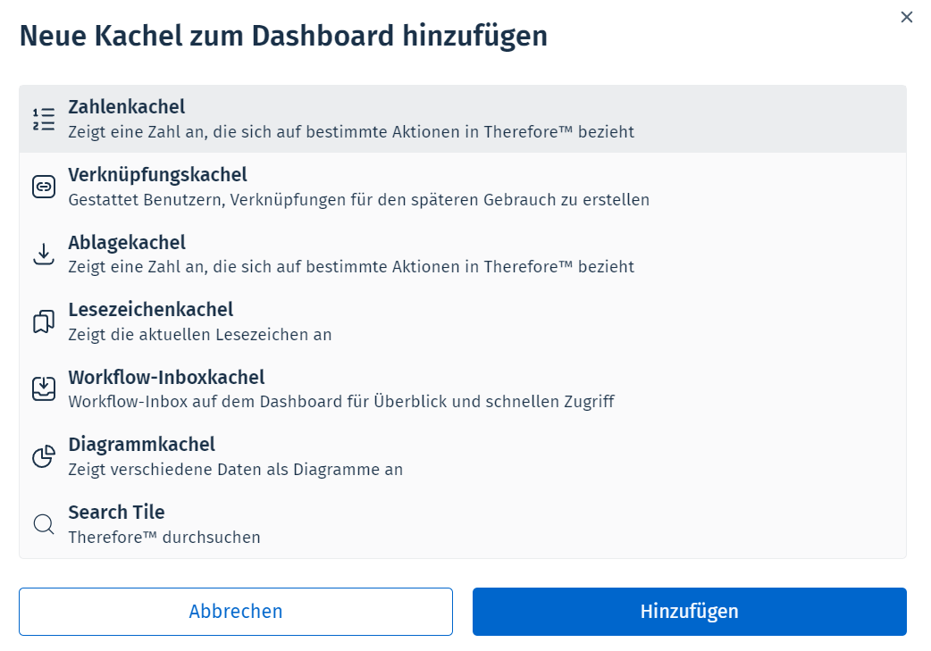The height and width of the screenshot is (651, 931).
Task: Click the magnifier icon for Search Tile
Action: [44, 524]
